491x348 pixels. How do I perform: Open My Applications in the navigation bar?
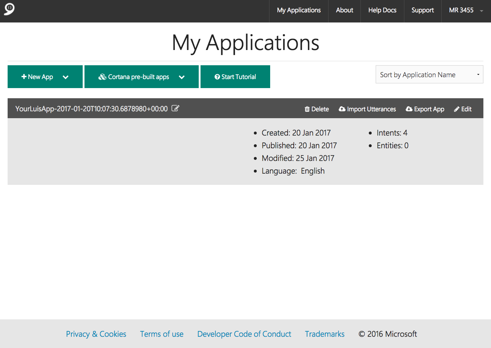point(298,11)
